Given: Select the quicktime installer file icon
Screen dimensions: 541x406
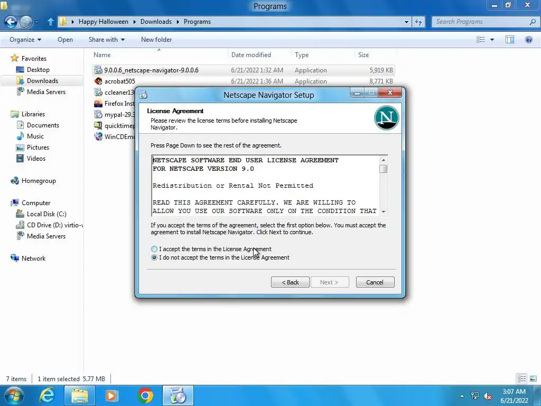Looking at the screenshot, I should coord(98,126).
